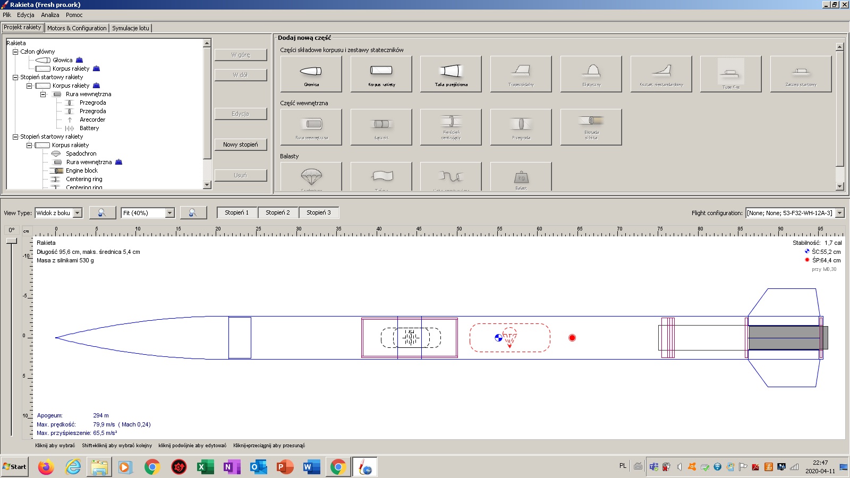Open the Analiza menu
Screen dimensions: 850x478
point(50,15)
